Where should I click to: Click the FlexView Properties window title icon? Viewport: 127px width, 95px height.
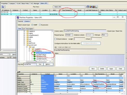point(18,17)
